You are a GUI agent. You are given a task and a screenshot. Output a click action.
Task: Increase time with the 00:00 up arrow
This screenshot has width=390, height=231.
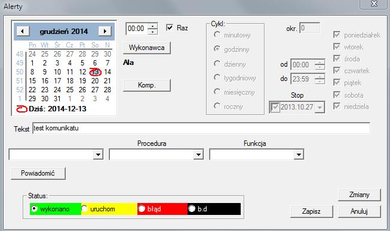click(x=152, y=26)
